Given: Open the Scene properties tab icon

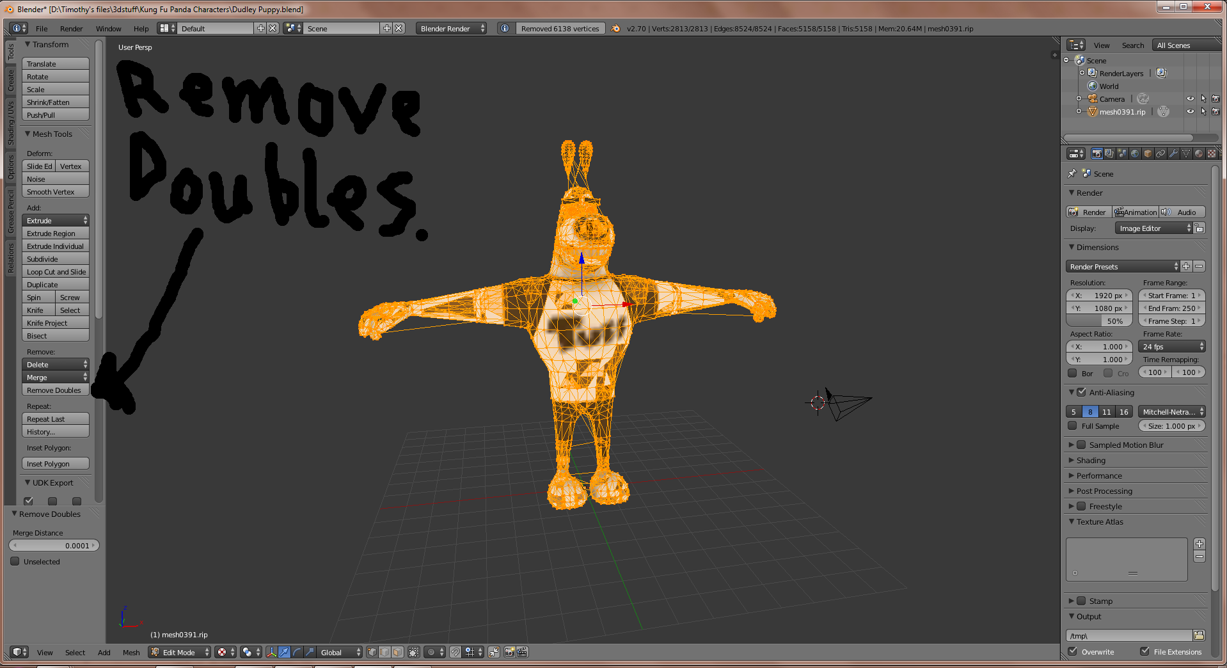Looking at the screenshot, I should click(x=1122, y=154).
